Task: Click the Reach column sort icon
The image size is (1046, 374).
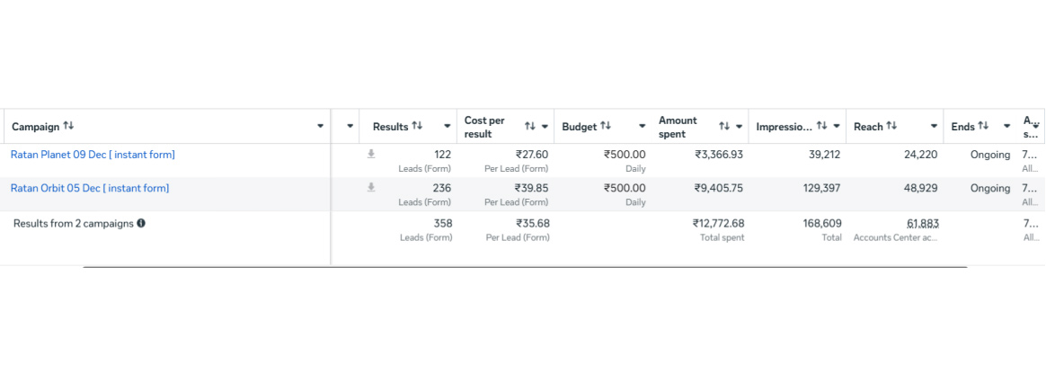Action: pos(891,126)
